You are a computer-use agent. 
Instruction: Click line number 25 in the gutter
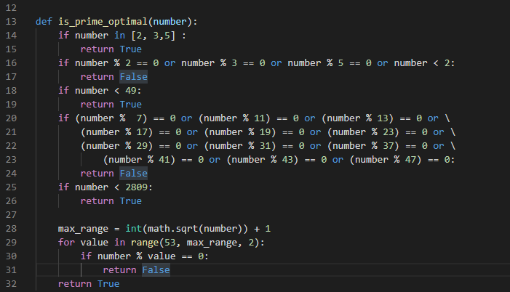pos(11,187)
